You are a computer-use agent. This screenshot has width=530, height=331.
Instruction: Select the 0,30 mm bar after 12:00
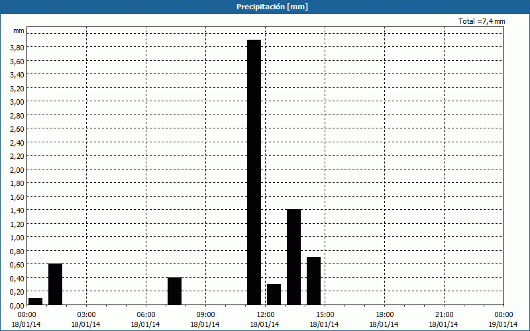click(274, 295)
